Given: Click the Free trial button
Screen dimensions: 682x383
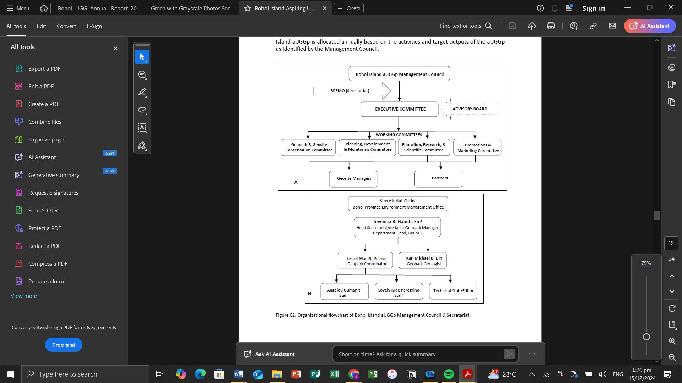Looking at the screenshot, I should [x=64, y=345].
